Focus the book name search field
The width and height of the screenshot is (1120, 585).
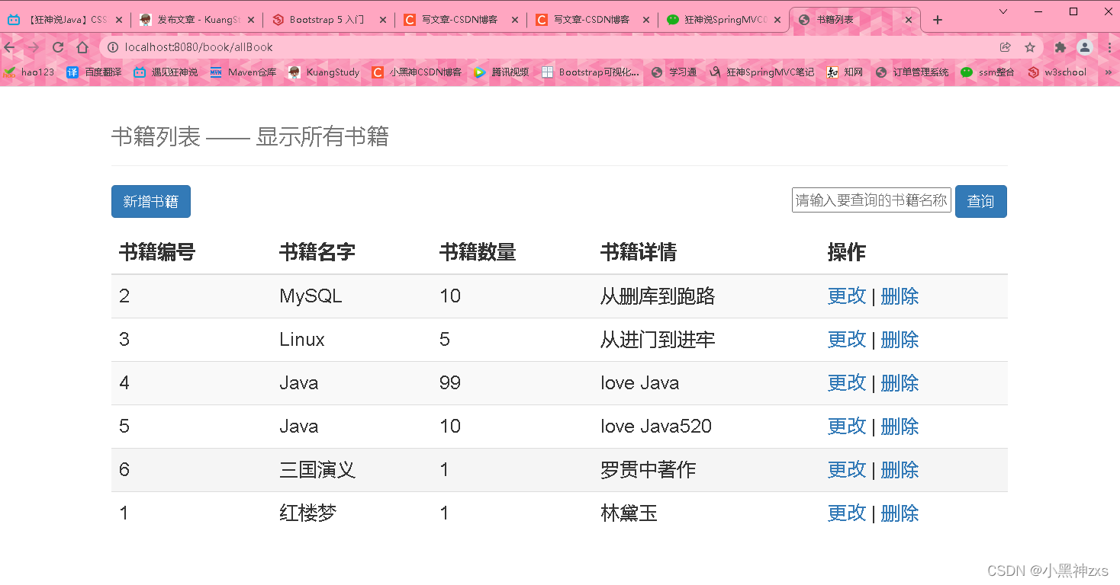pos(871,200)
